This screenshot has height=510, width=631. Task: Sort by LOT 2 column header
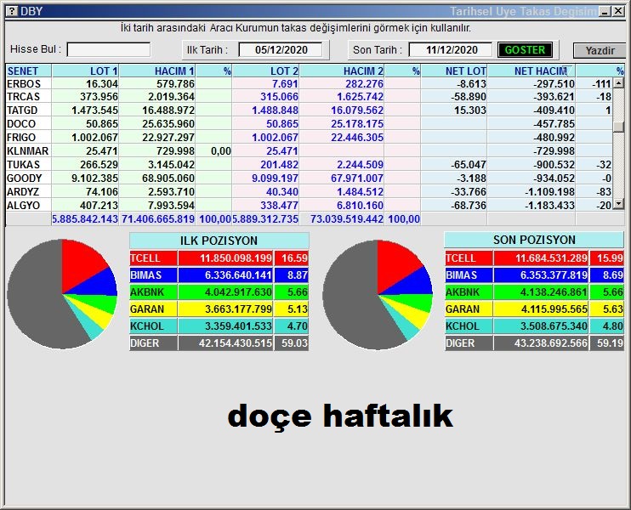coord(265,71)
